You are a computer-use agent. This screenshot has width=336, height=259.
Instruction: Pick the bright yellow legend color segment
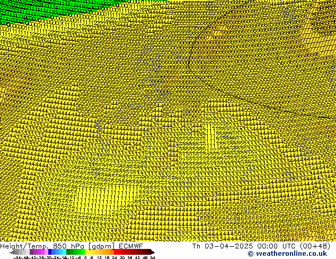pyautogui.click(x=86, y=252)
